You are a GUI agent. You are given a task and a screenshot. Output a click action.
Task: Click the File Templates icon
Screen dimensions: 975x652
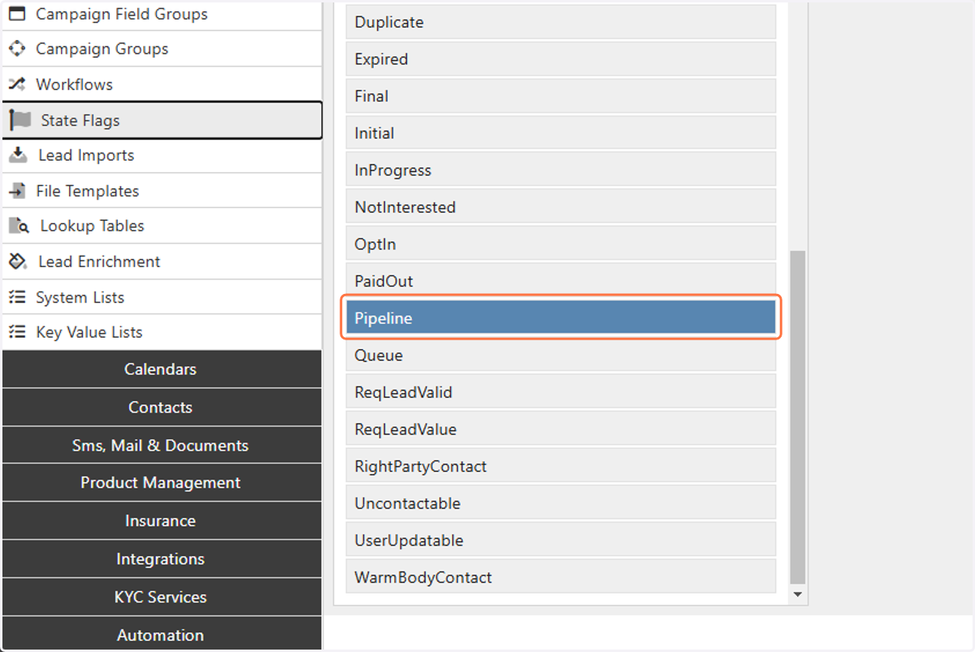pos(17,191)
